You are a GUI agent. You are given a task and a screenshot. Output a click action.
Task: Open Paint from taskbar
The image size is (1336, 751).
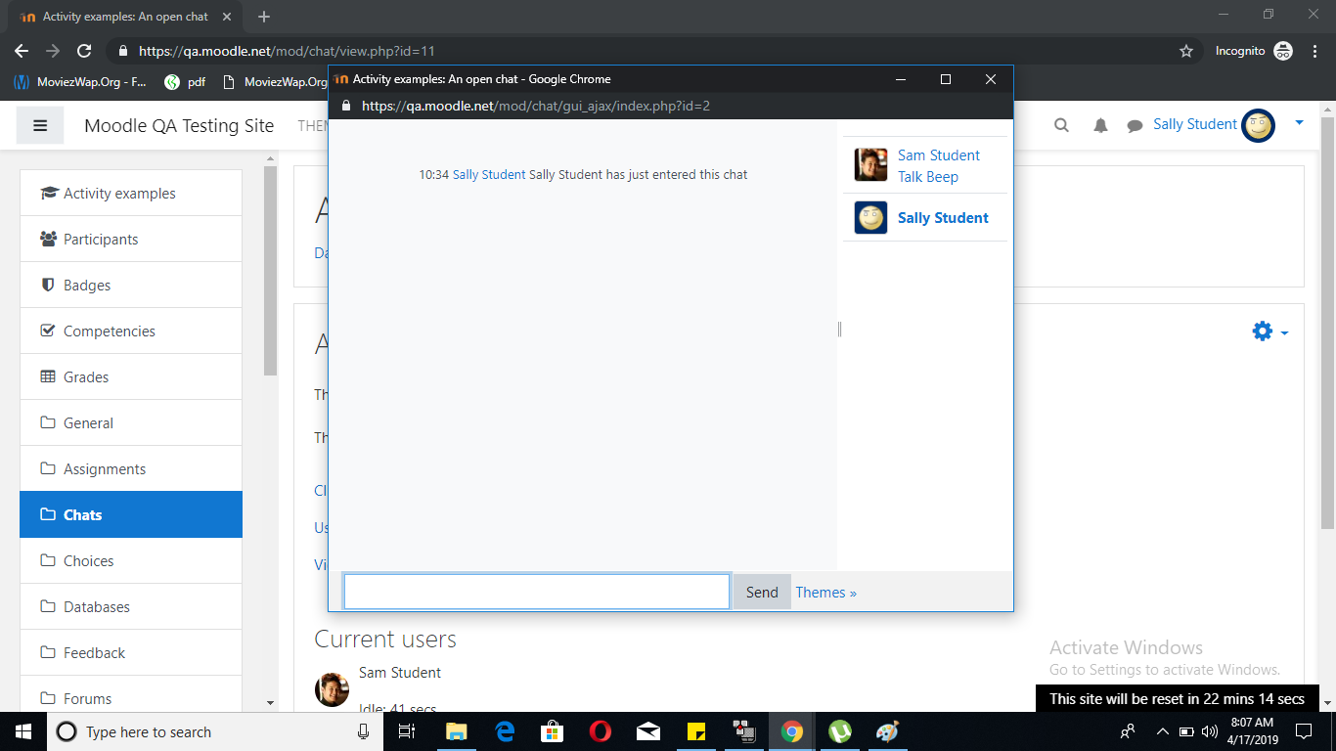coord(887,731)
